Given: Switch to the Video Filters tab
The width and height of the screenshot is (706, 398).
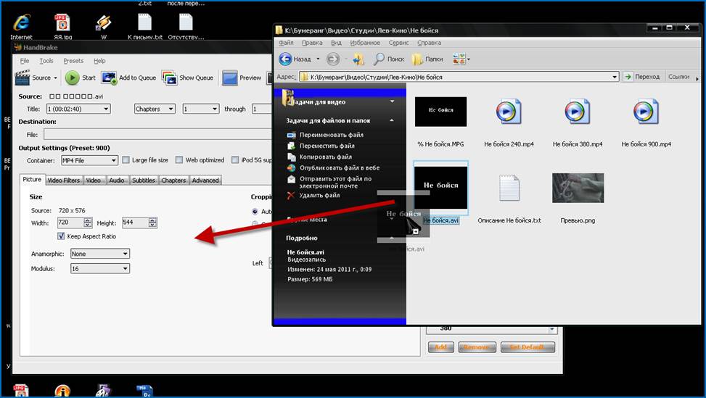Looking at the screenshot, I should pyautogui.click(x=63, y=180).
